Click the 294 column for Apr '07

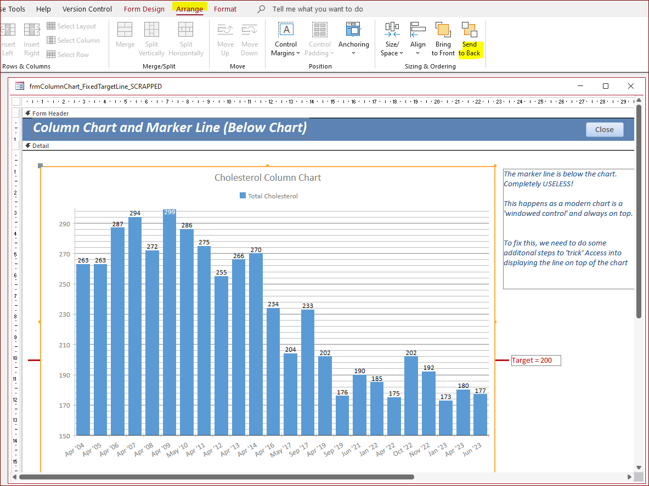tap(135, 327)
